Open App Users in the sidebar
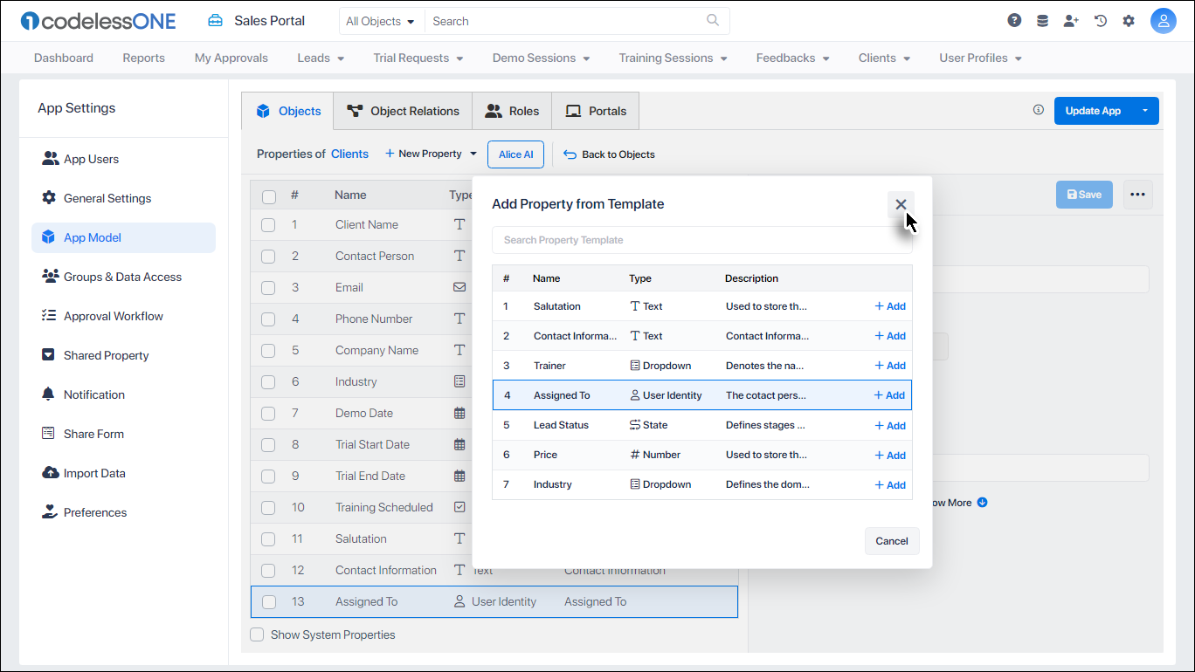 tap(123, 159)
